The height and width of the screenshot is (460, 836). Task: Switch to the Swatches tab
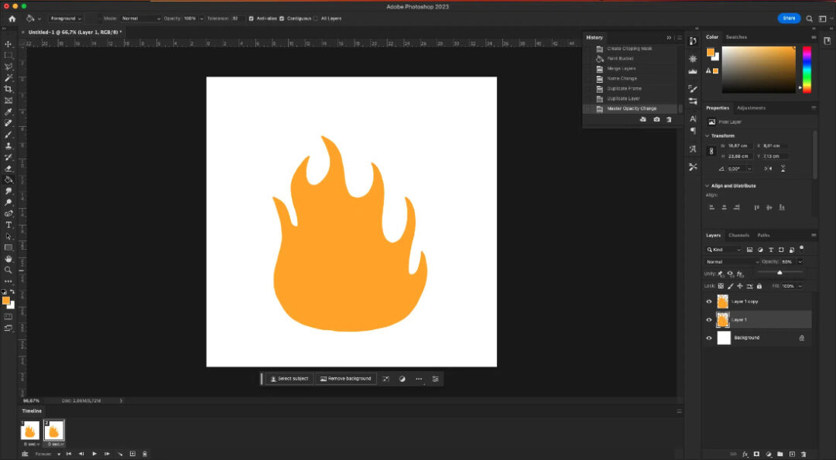736,37
